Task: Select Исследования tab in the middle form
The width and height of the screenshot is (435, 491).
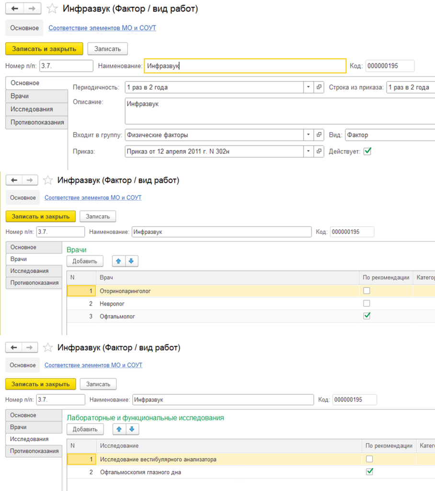Action: [34, 271]
